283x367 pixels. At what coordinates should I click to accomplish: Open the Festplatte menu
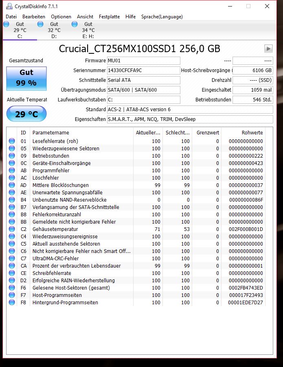point(109,17)
